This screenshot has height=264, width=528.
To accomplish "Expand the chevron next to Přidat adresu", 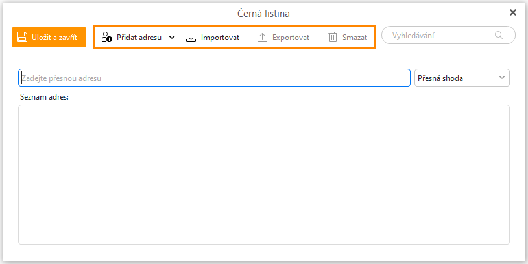I will pos(172,38).
